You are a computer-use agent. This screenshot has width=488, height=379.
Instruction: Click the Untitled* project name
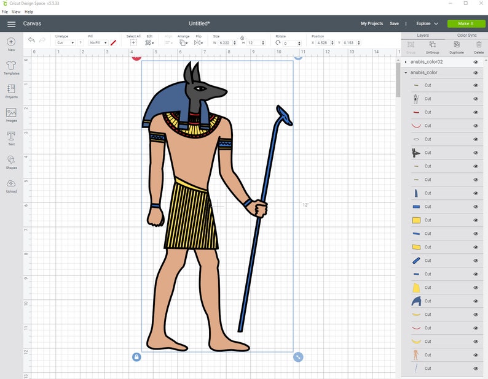(199, 23)
